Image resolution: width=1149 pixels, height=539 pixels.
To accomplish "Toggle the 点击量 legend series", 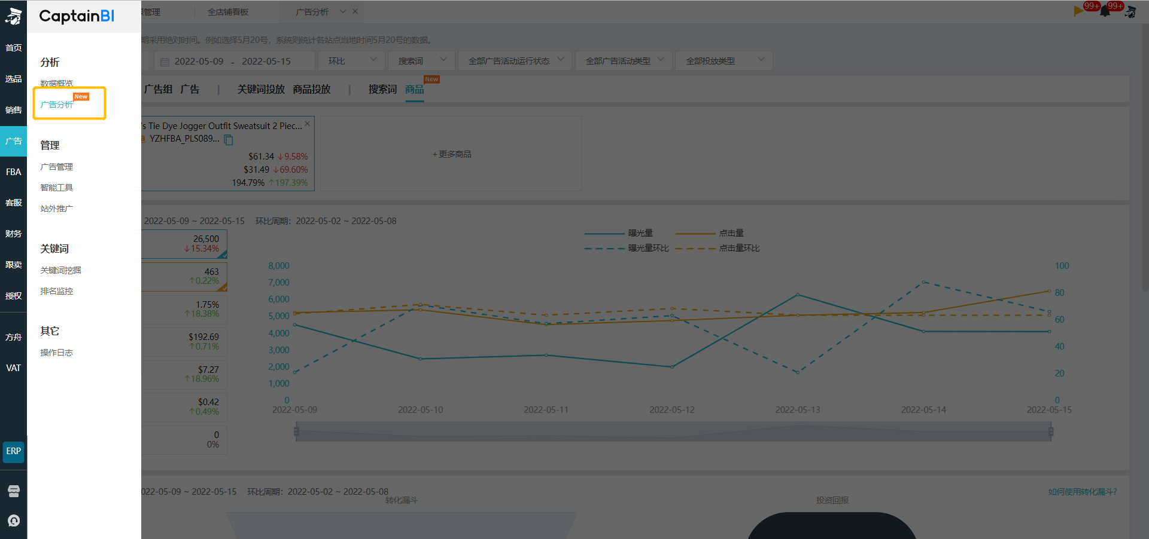I will (710, 233).
